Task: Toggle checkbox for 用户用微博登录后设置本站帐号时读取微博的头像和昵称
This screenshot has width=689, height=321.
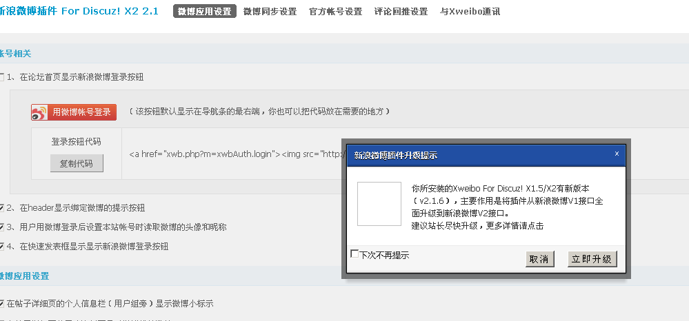Action: coord(1,227)
